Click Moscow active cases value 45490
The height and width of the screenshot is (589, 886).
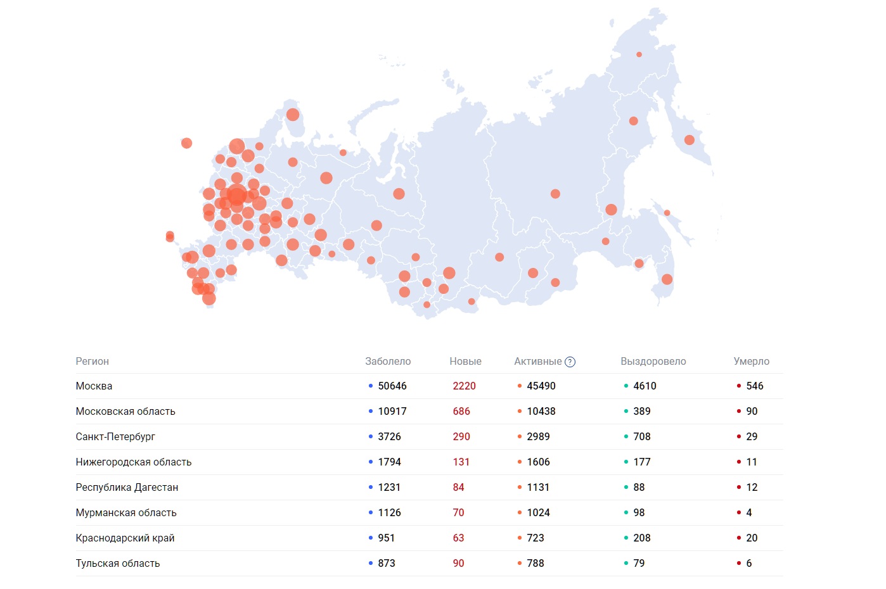[541, 386]
